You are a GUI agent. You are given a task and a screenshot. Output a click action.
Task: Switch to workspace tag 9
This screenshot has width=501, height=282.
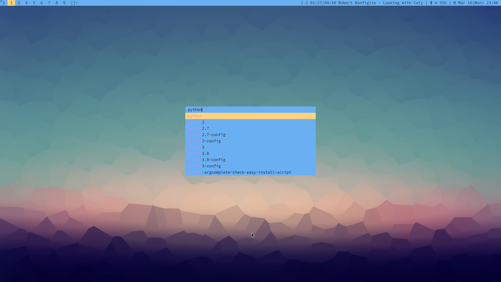coord(64,3)
